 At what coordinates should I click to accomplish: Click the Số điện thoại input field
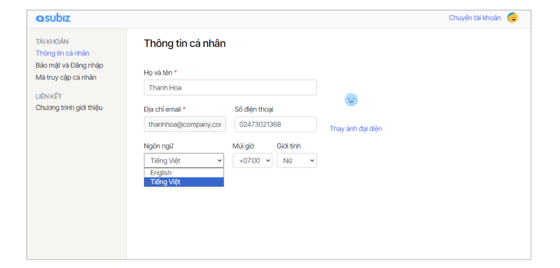275,124
